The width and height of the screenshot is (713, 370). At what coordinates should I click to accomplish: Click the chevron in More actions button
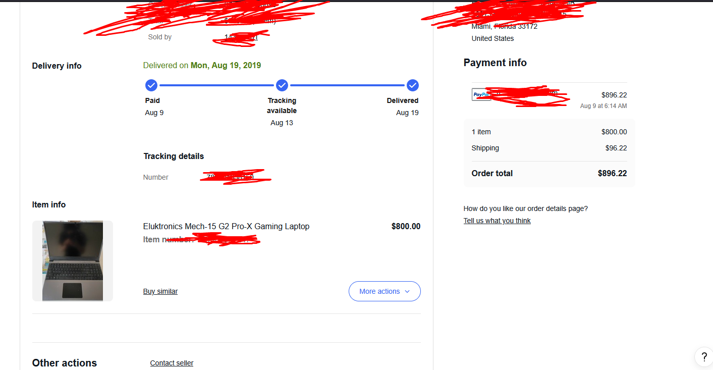[x=407, y=292]
